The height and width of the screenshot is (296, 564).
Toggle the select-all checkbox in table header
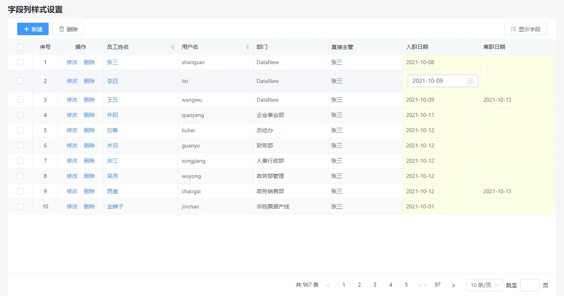pos(20,47)
